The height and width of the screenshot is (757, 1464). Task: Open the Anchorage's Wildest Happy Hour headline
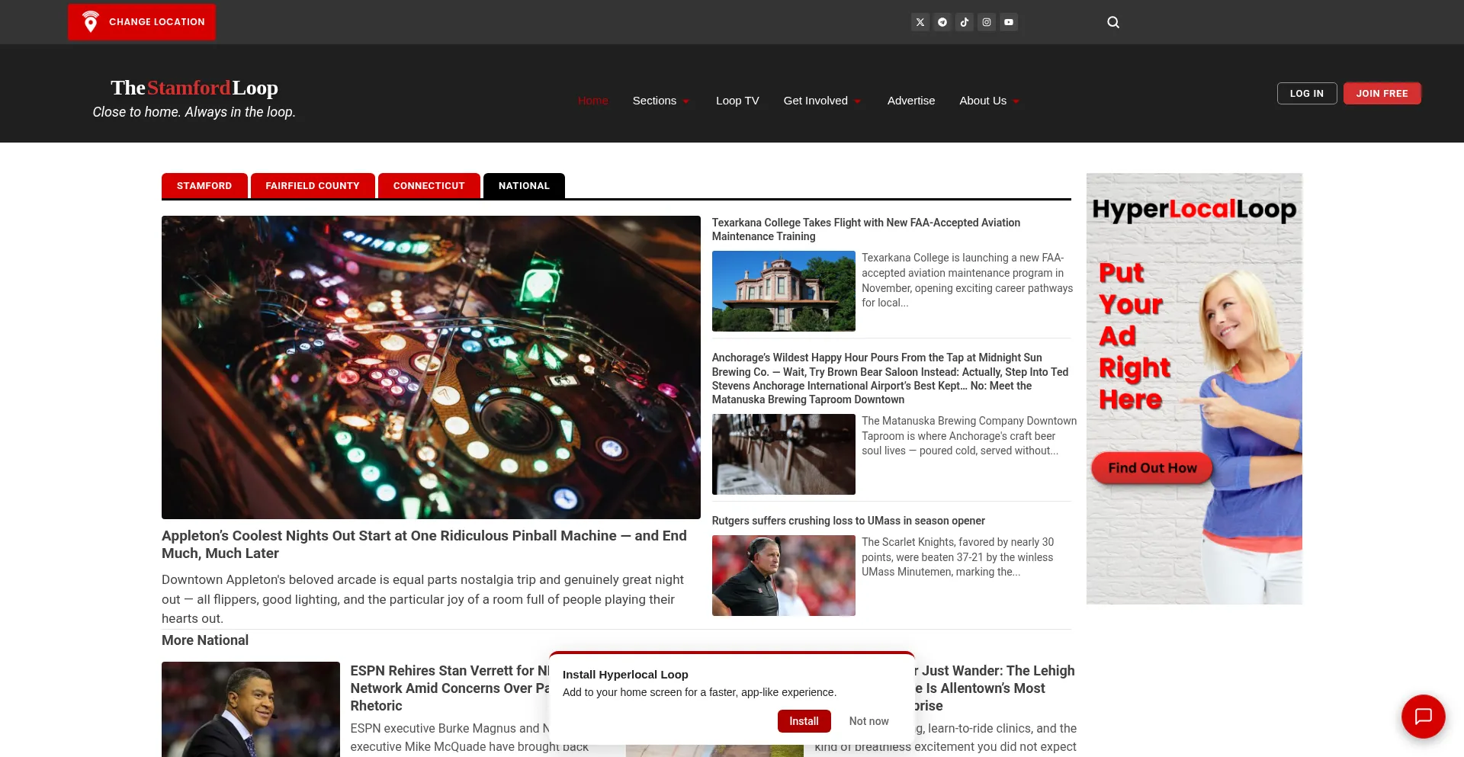click(x=890, y=378)
